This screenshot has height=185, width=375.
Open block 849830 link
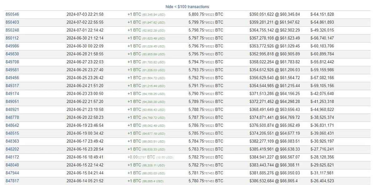pos(12,54)
